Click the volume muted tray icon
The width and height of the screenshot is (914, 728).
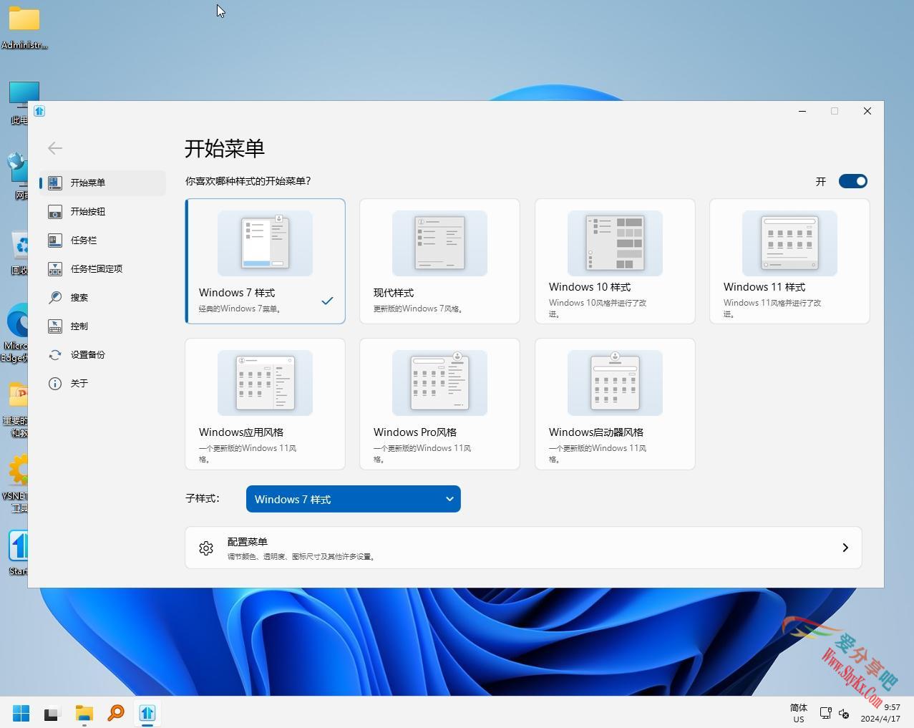click(x=844, y=714)
